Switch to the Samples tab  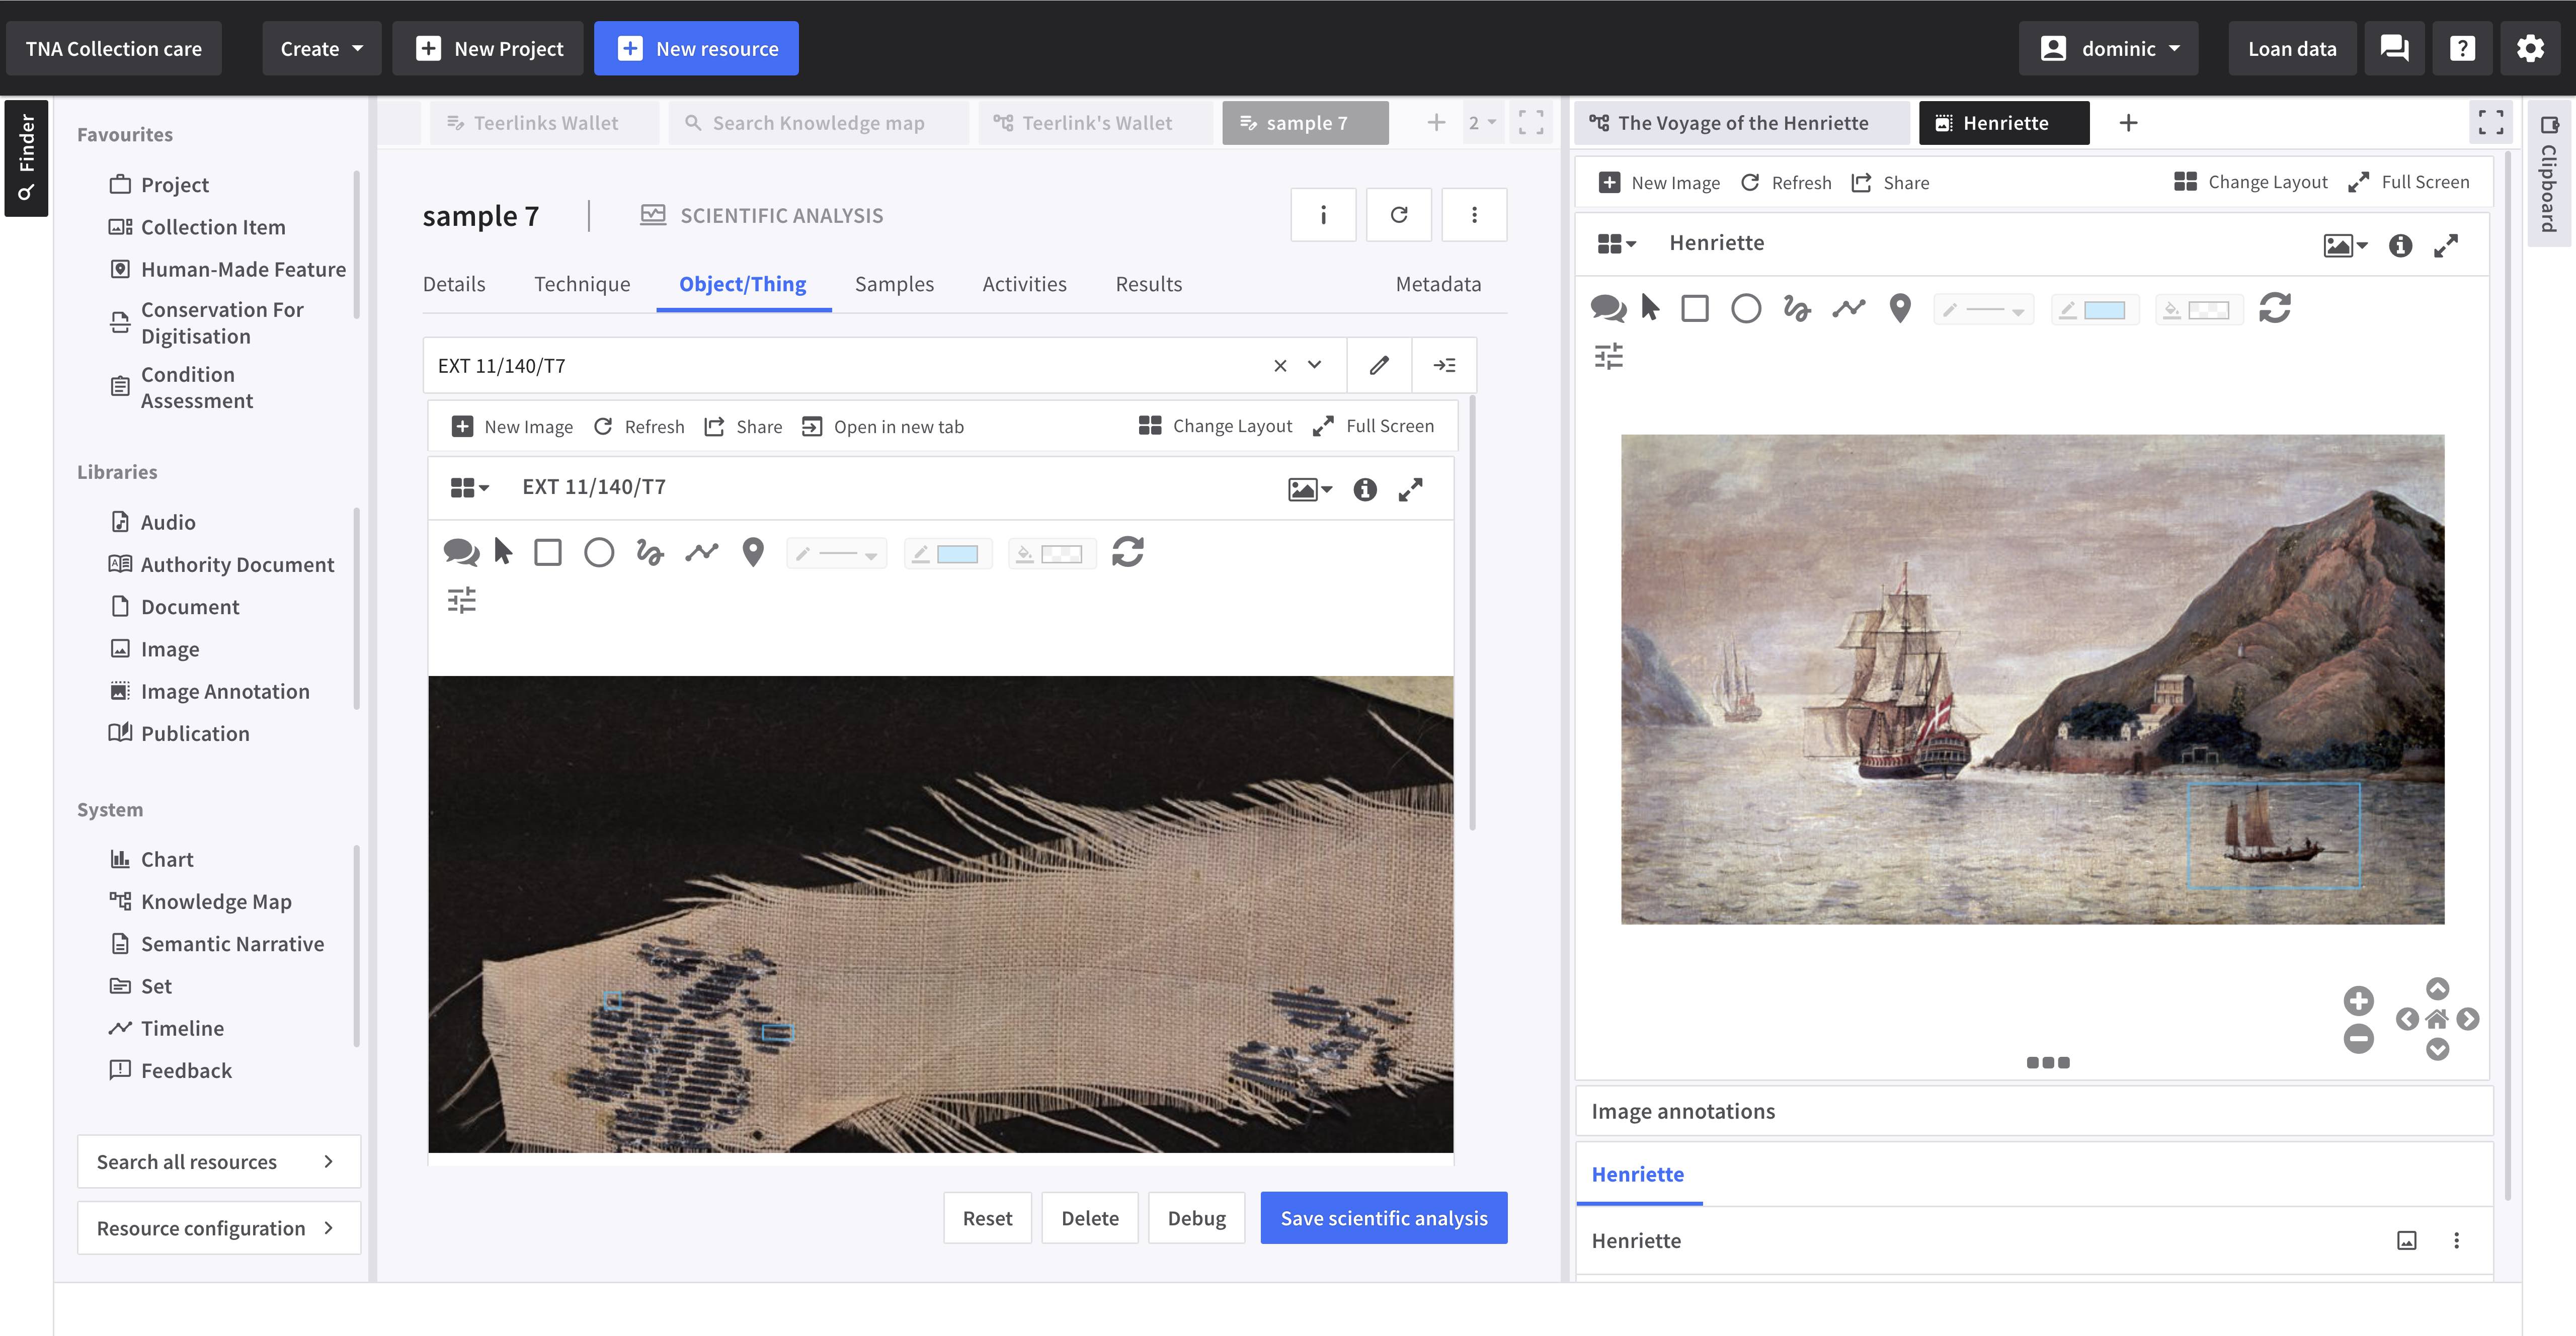pyautogui.click(x=893, y=284)
